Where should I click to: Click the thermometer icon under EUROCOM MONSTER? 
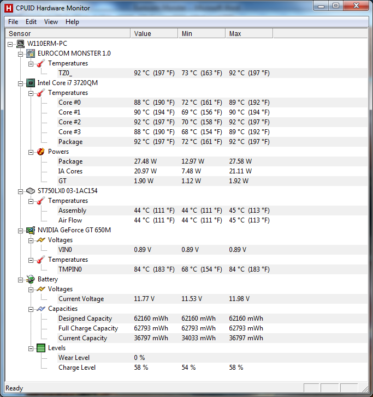pos(41,63)
